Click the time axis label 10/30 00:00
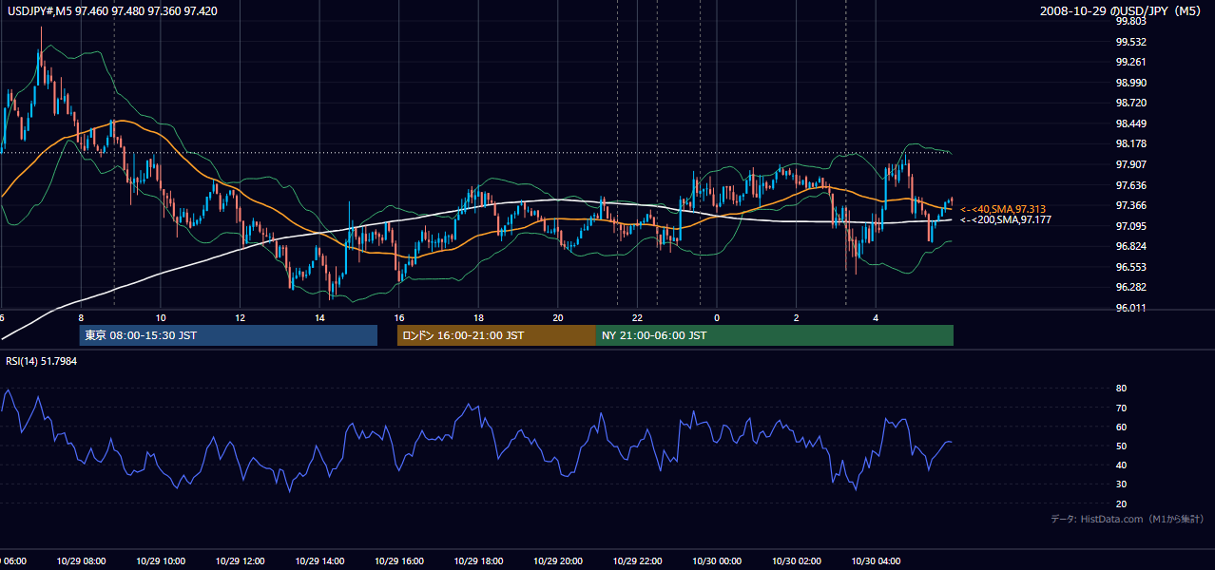The width and height of the screenshot is (1215, 570). coord(716,561)
